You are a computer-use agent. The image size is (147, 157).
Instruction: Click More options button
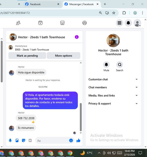63,56
